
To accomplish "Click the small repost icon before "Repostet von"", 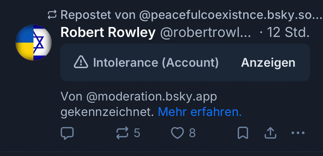I will click(x=52, y=15).
